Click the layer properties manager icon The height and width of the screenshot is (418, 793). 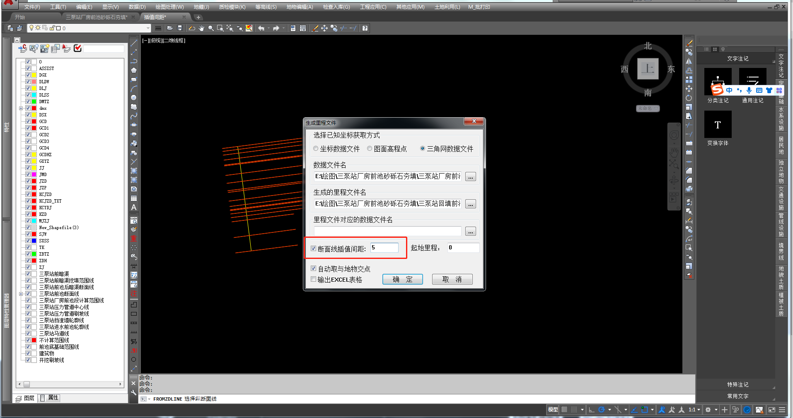click(10, 28)
